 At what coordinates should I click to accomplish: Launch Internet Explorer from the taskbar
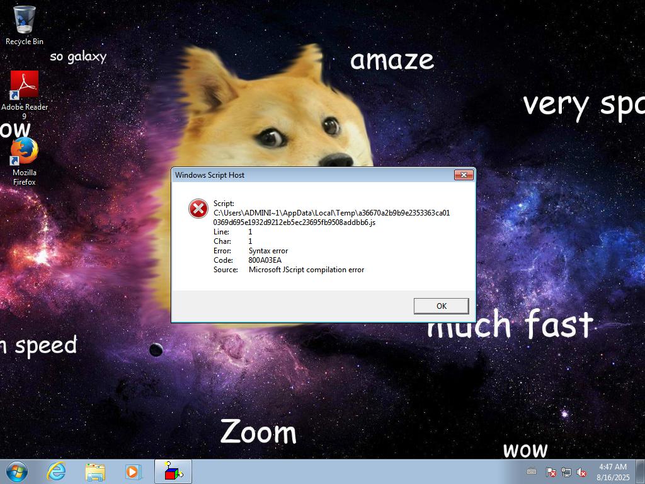pos(57,471)
